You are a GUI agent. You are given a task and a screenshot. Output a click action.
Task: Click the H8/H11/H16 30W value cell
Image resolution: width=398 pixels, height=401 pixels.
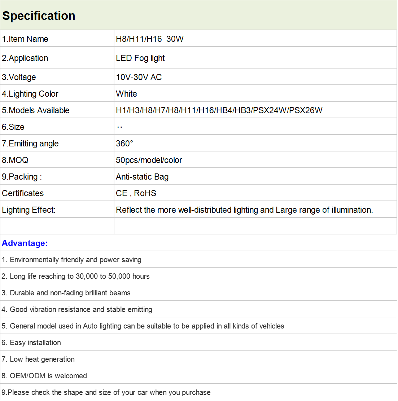click(255, 39)
